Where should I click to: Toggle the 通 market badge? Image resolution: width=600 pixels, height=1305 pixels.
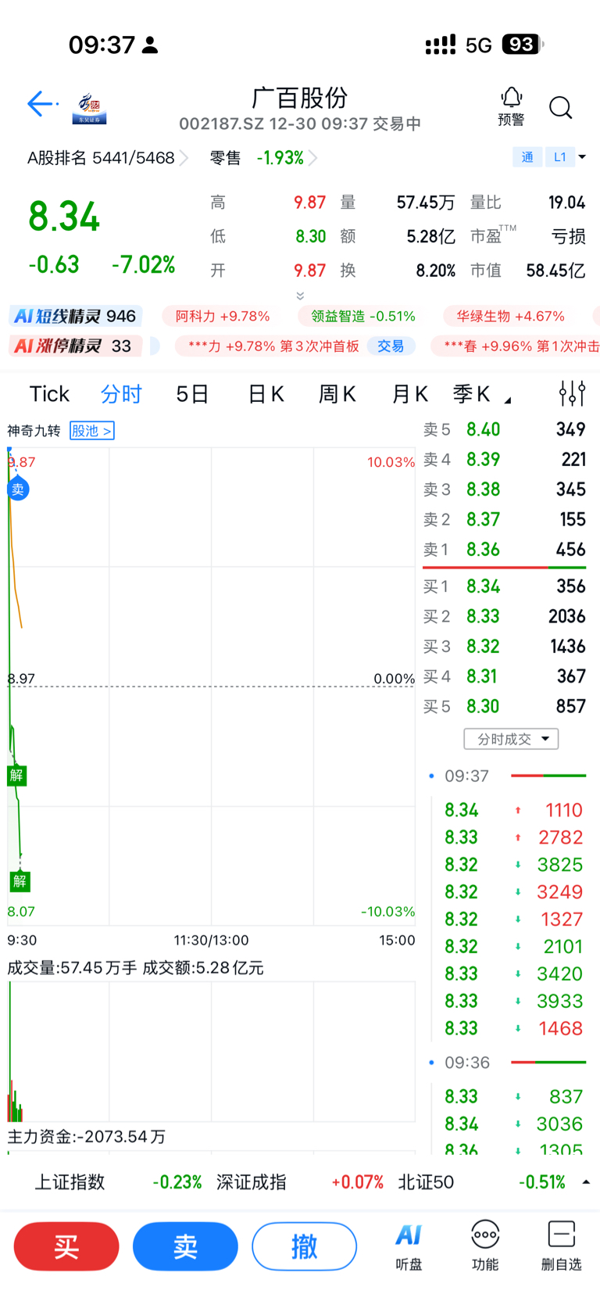pos(527,157)
